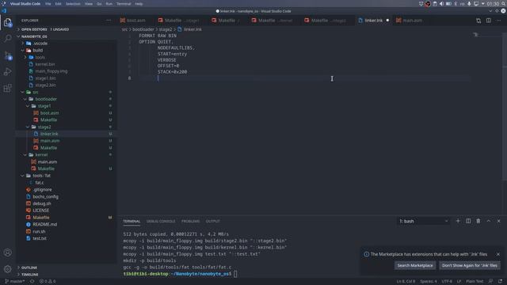Open the terminal selector '1: bash' dropdown

click(423, 221)
